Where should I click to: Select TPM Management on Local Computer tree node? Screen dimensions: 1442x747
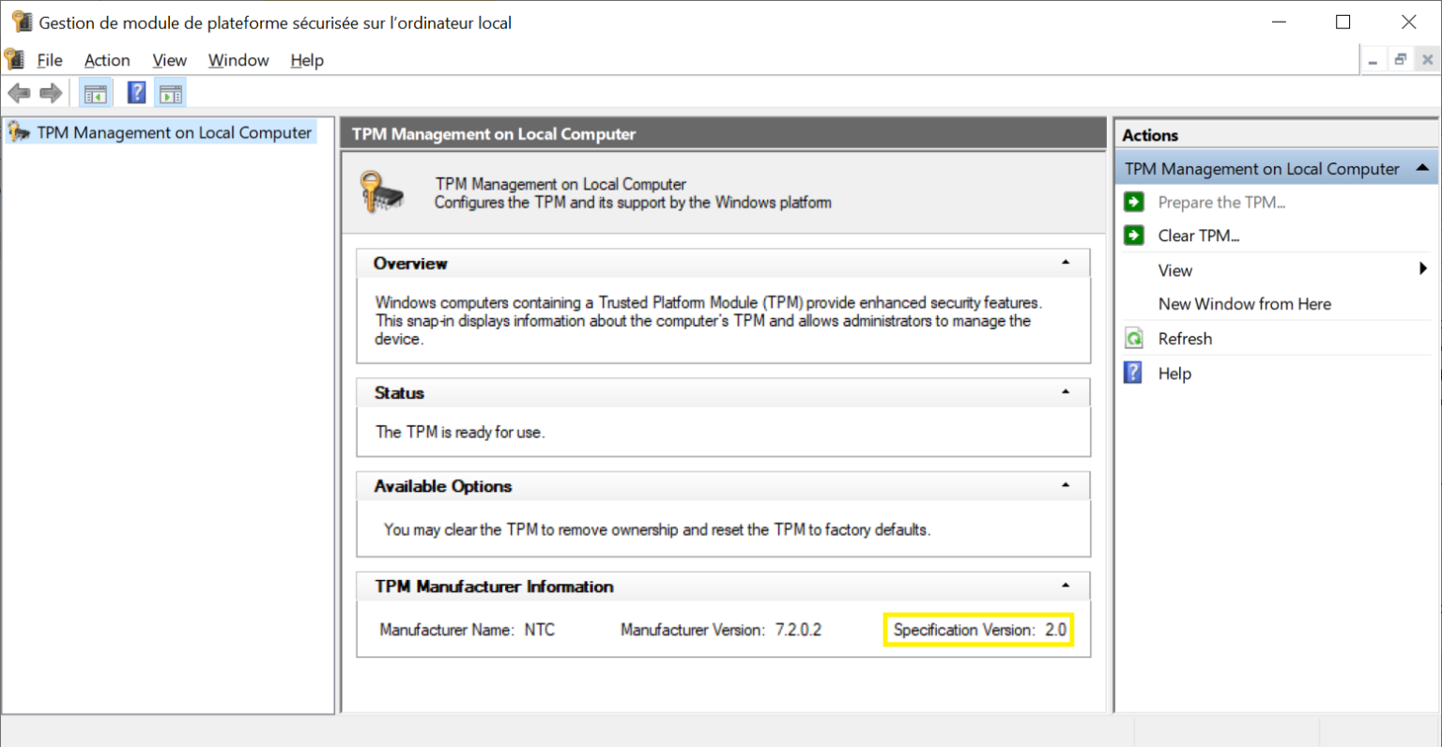point(174,132)
